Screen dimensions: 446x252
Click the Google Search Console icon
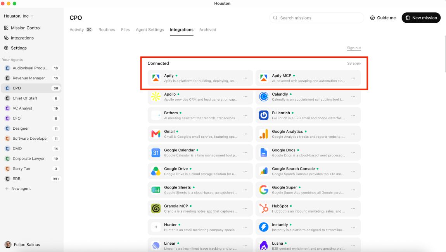coord(264,171)
